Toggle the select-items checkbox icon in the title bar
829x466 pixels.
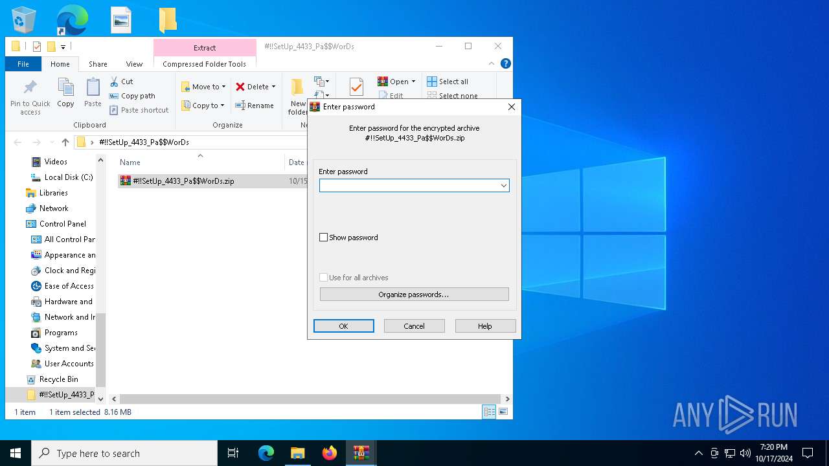36,47
